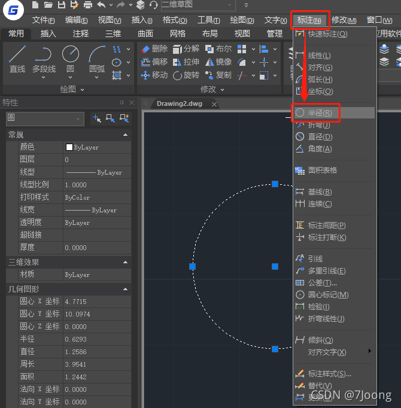Select the Arc (圆弧) tool
This screenshot has width=401, height=408.
pos(97,59)
